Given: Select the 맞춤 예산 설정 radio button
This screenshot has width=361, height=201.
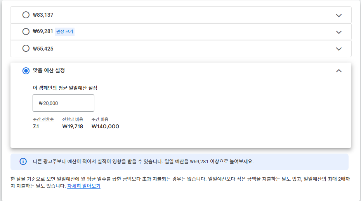Looking at the screenshot, I should pyautogui.click(x=26, y=70).
